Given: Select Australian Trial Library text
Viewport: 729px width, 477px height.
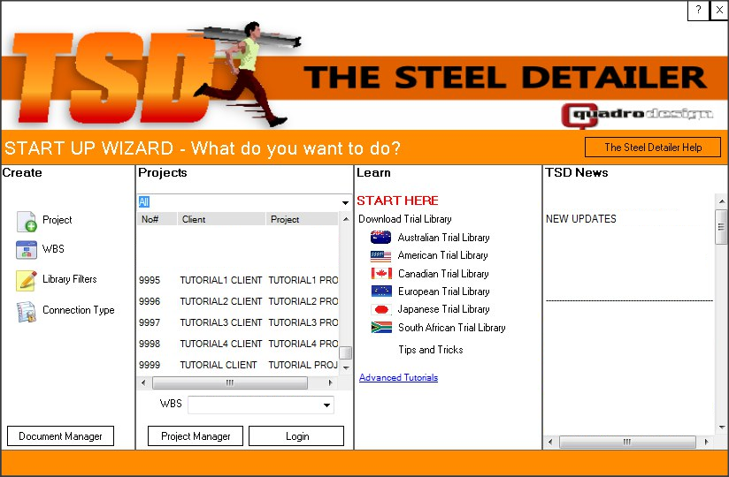Looking at the screenshot, I should coord(443,238).
